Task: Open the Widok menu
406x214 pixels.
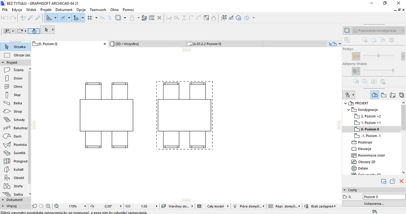Action: (x=31, y=10)
